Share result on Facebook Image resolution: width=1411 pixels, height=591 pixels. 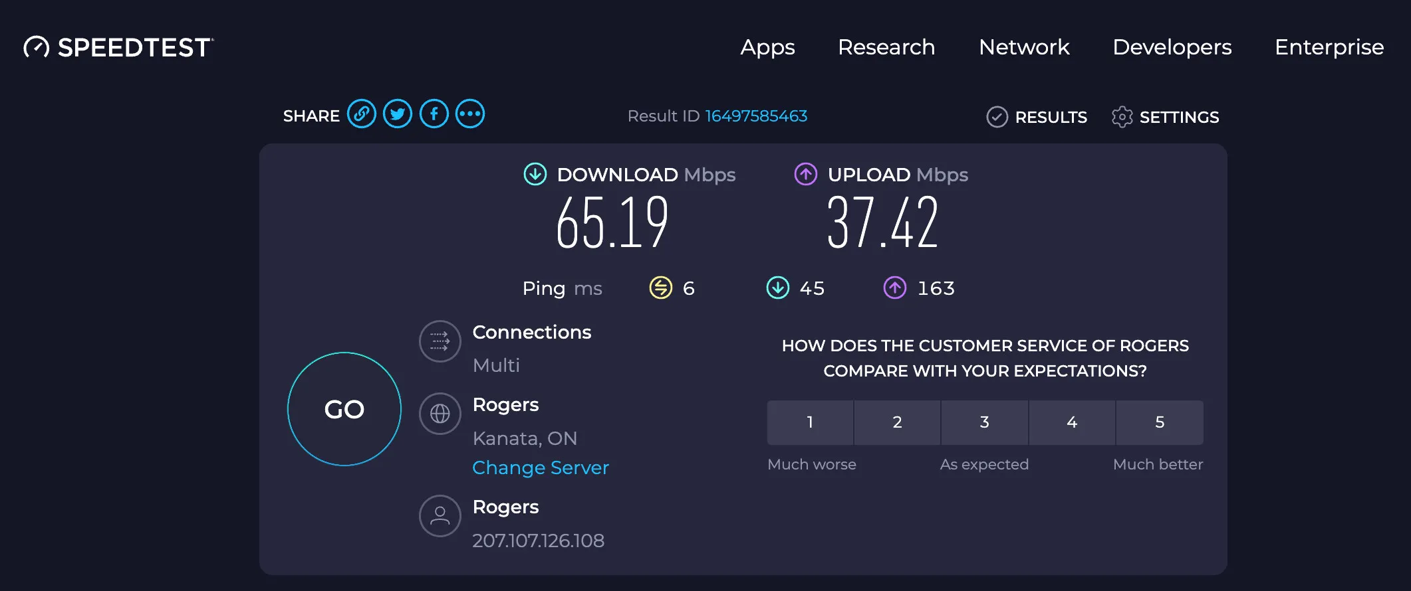coord(434,114)
